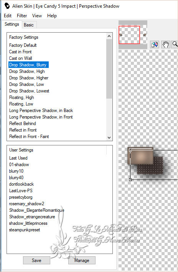Select the blurry40 user setting
The image size is (178, 272).
pyautogui.click(x=16, y=178)
